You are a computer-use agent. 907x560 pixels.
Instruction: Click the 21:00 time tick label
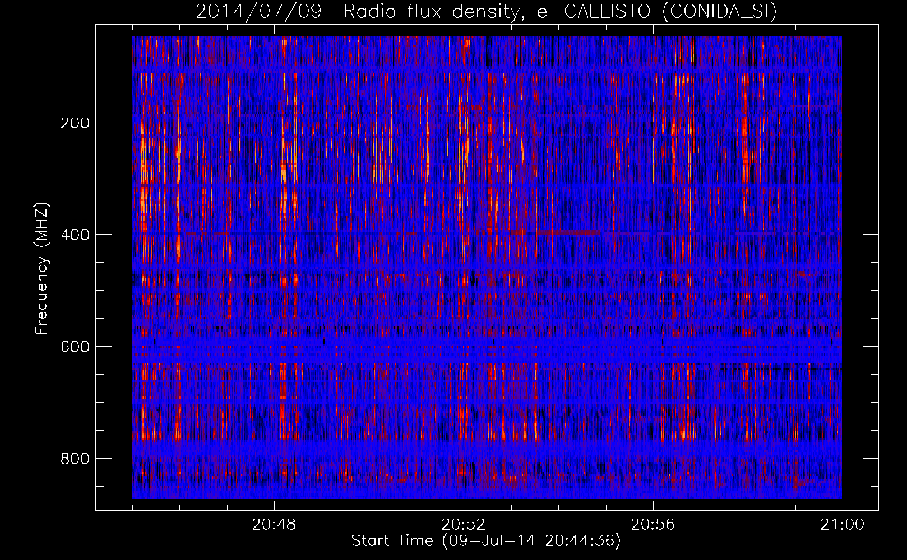point(842,525)
